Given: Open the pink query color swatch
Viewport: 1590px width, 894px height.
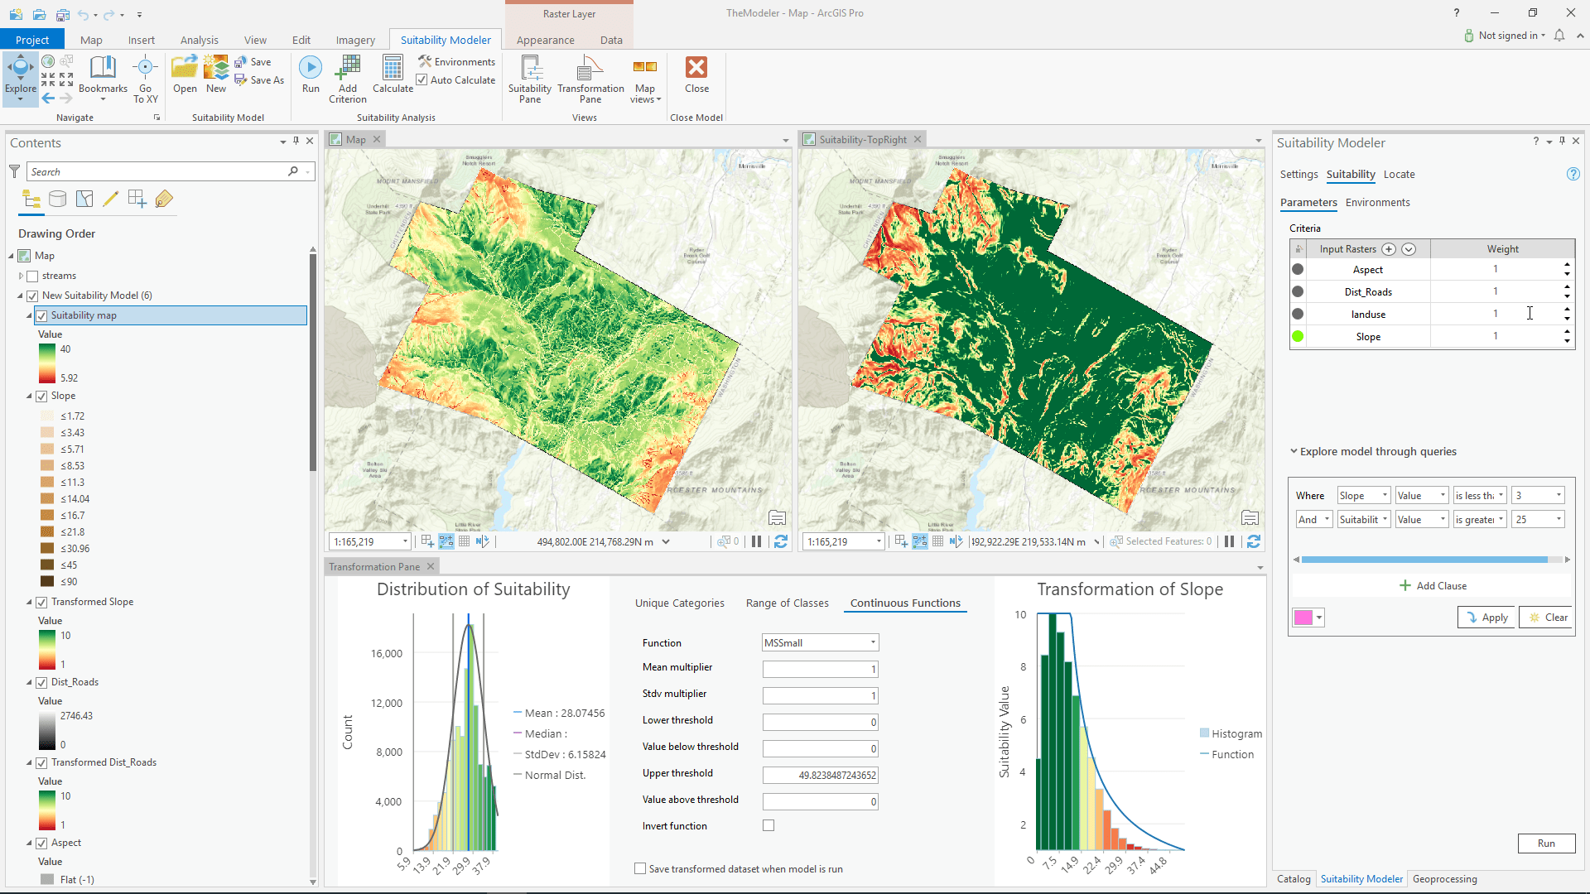Looking at the screenshot, I should 1308,618.
